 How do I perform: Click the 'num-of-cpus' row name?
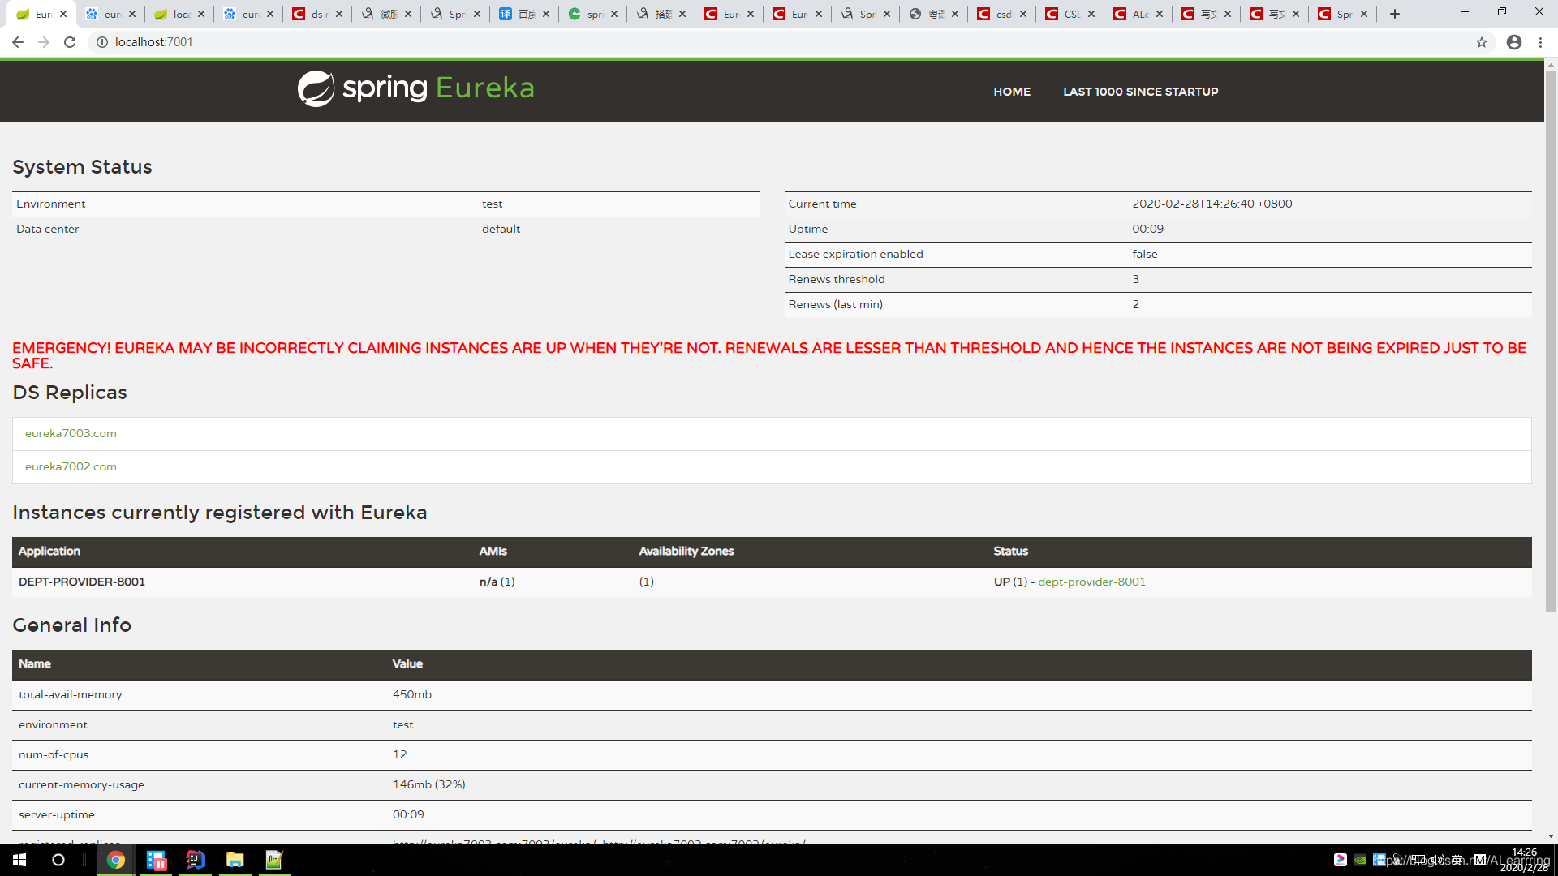point(54,754)
